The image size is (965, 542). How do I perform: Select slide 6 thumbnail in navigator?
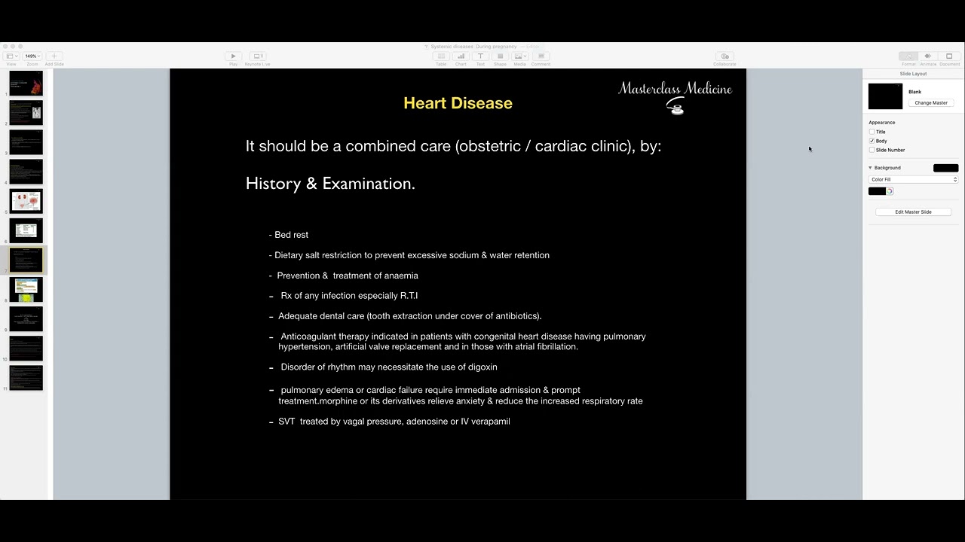pos(26,230)
